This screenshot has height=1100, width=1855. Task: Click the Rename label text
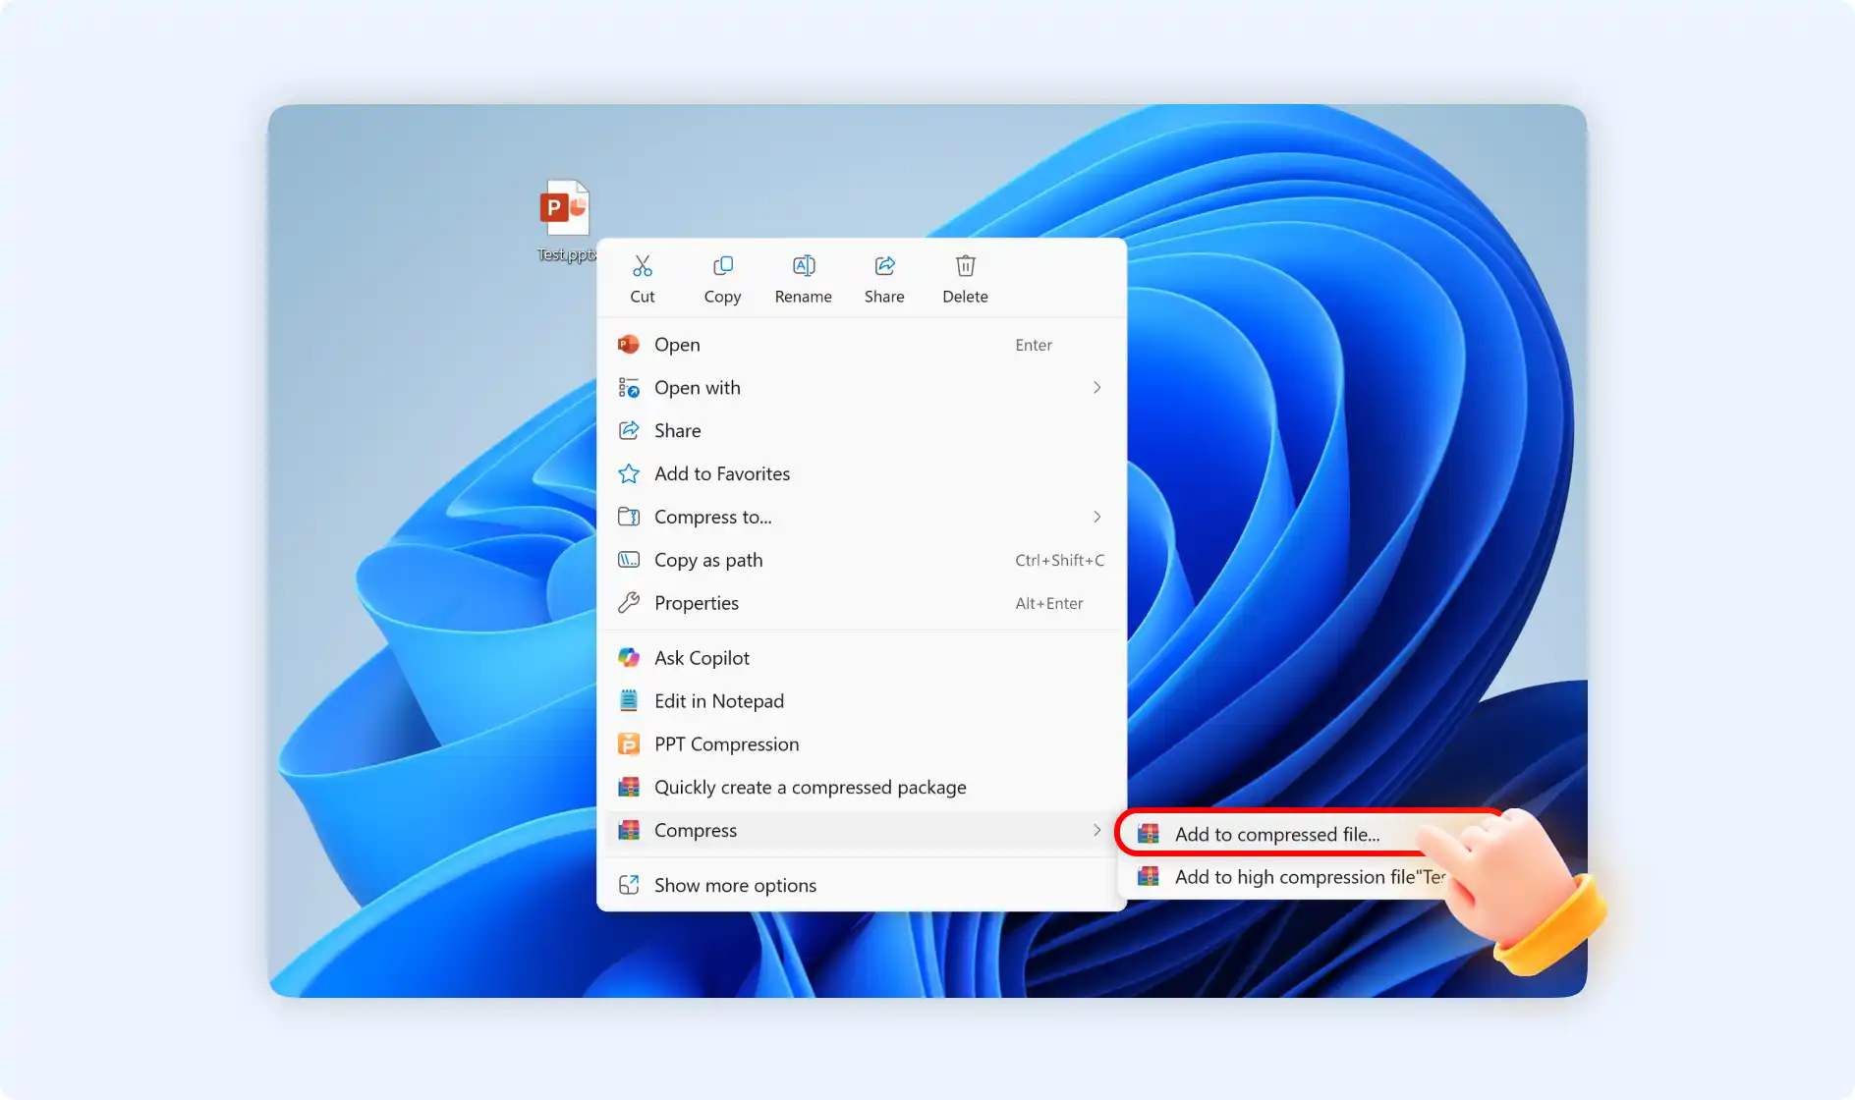point(804,297)
